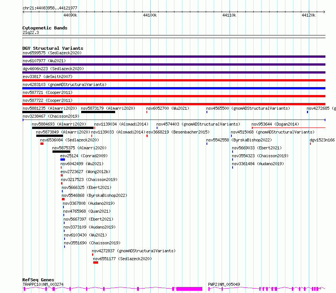Click the dgv1523n166 variant label
Viewport: 336px width, 293px height.
(x=322, y=140)
